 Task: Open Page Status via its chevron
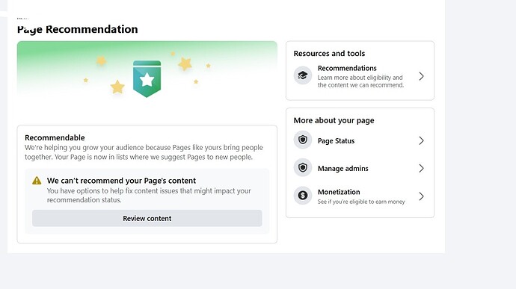click(421, 140)
